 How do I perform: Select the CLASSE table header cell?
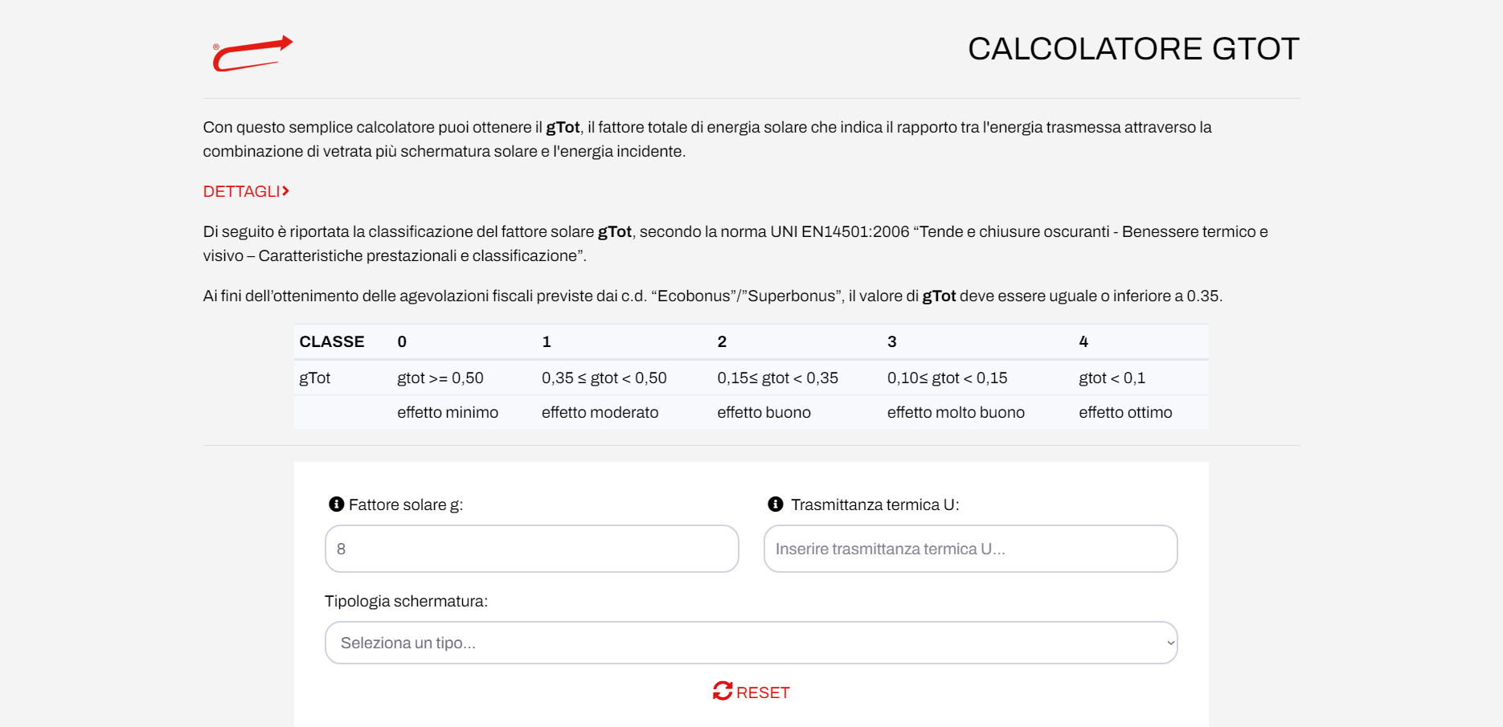(332, 341)
